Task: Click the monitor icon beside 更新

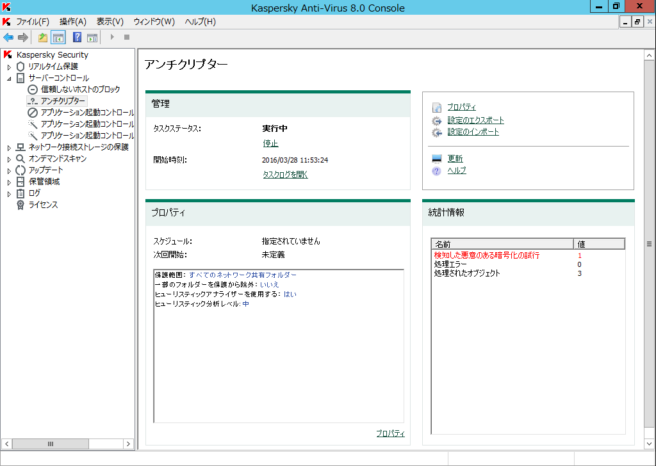Action: pyautogui.click(x=437, y=159)
